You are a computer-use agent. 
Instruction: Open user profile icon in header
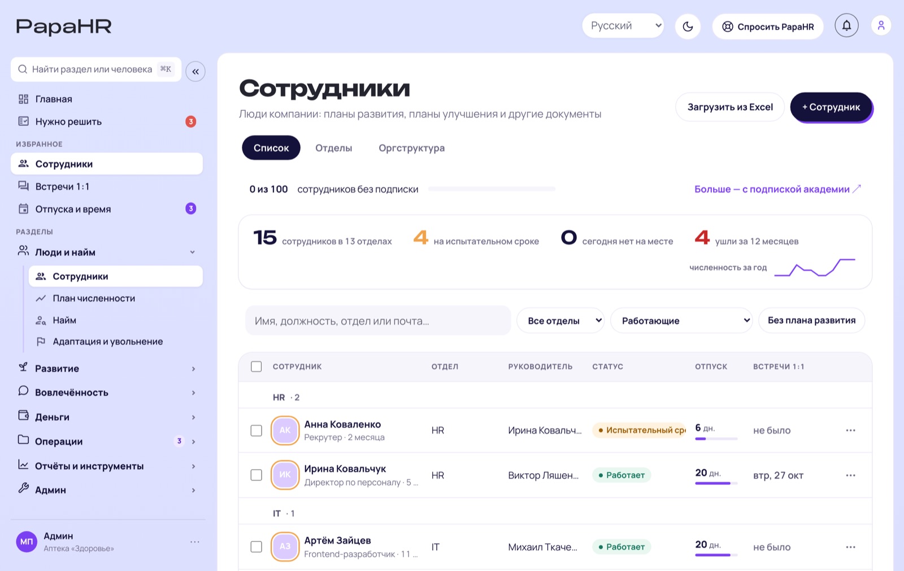click(881, 25)
